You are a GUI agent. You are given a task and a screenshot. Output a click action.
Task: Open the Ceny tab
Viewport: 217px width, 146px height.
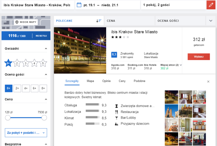pyautogui.click(x=122, y=81)
